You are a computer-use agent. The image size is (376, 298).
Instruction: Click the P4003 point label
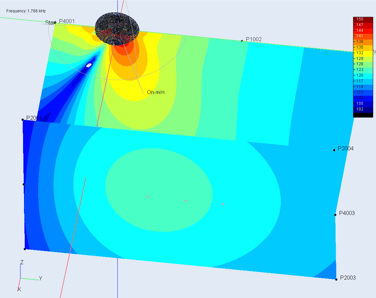(x=347, y=213)
